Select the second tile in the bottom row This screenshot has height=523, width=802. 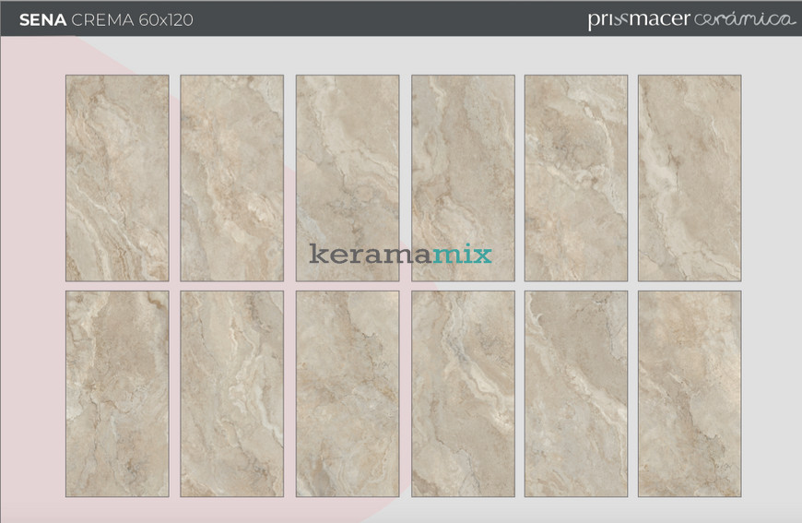click(x=231, y=394)
